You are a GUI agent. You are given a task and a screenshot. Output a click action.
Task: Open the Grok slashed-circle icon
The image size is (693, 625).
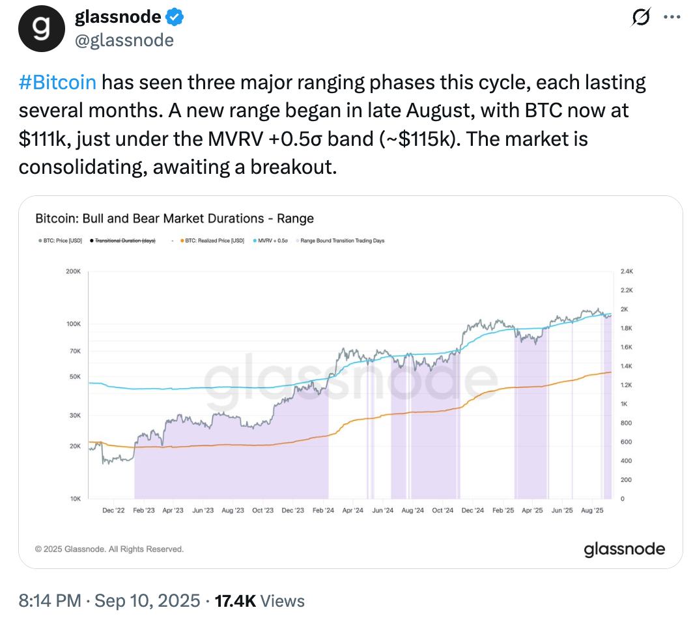640,18
